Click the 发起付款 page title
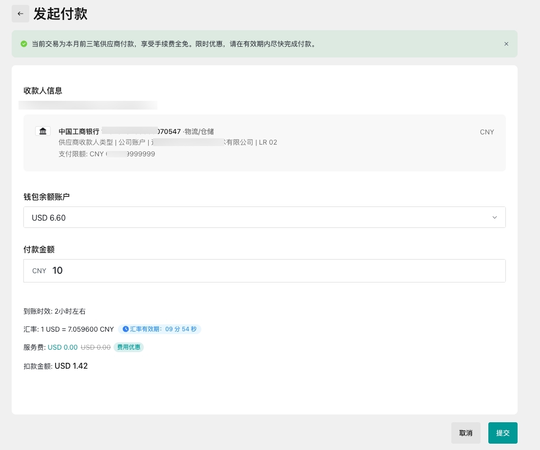 [x=60, y=14]
